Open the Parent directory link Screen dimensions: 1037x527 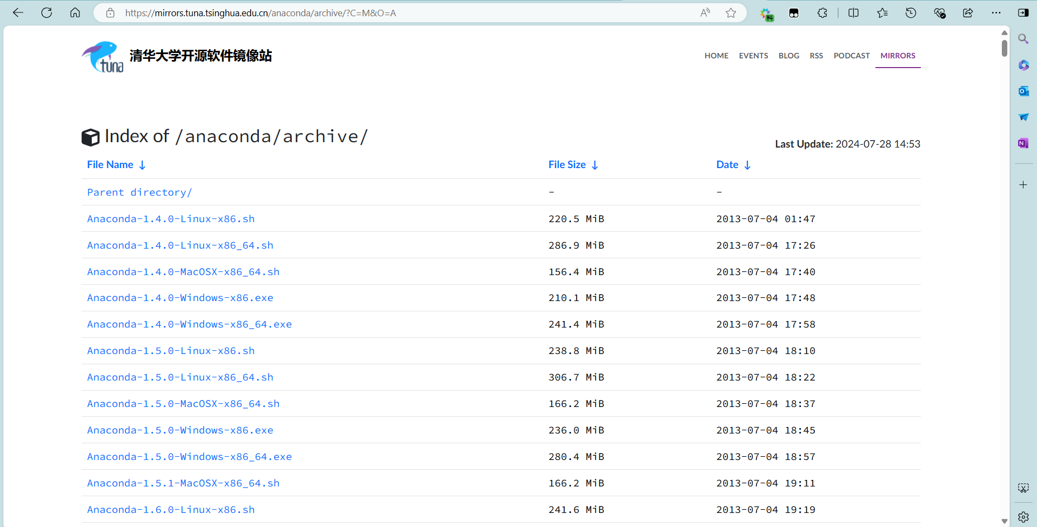click(x=139, y=192)
